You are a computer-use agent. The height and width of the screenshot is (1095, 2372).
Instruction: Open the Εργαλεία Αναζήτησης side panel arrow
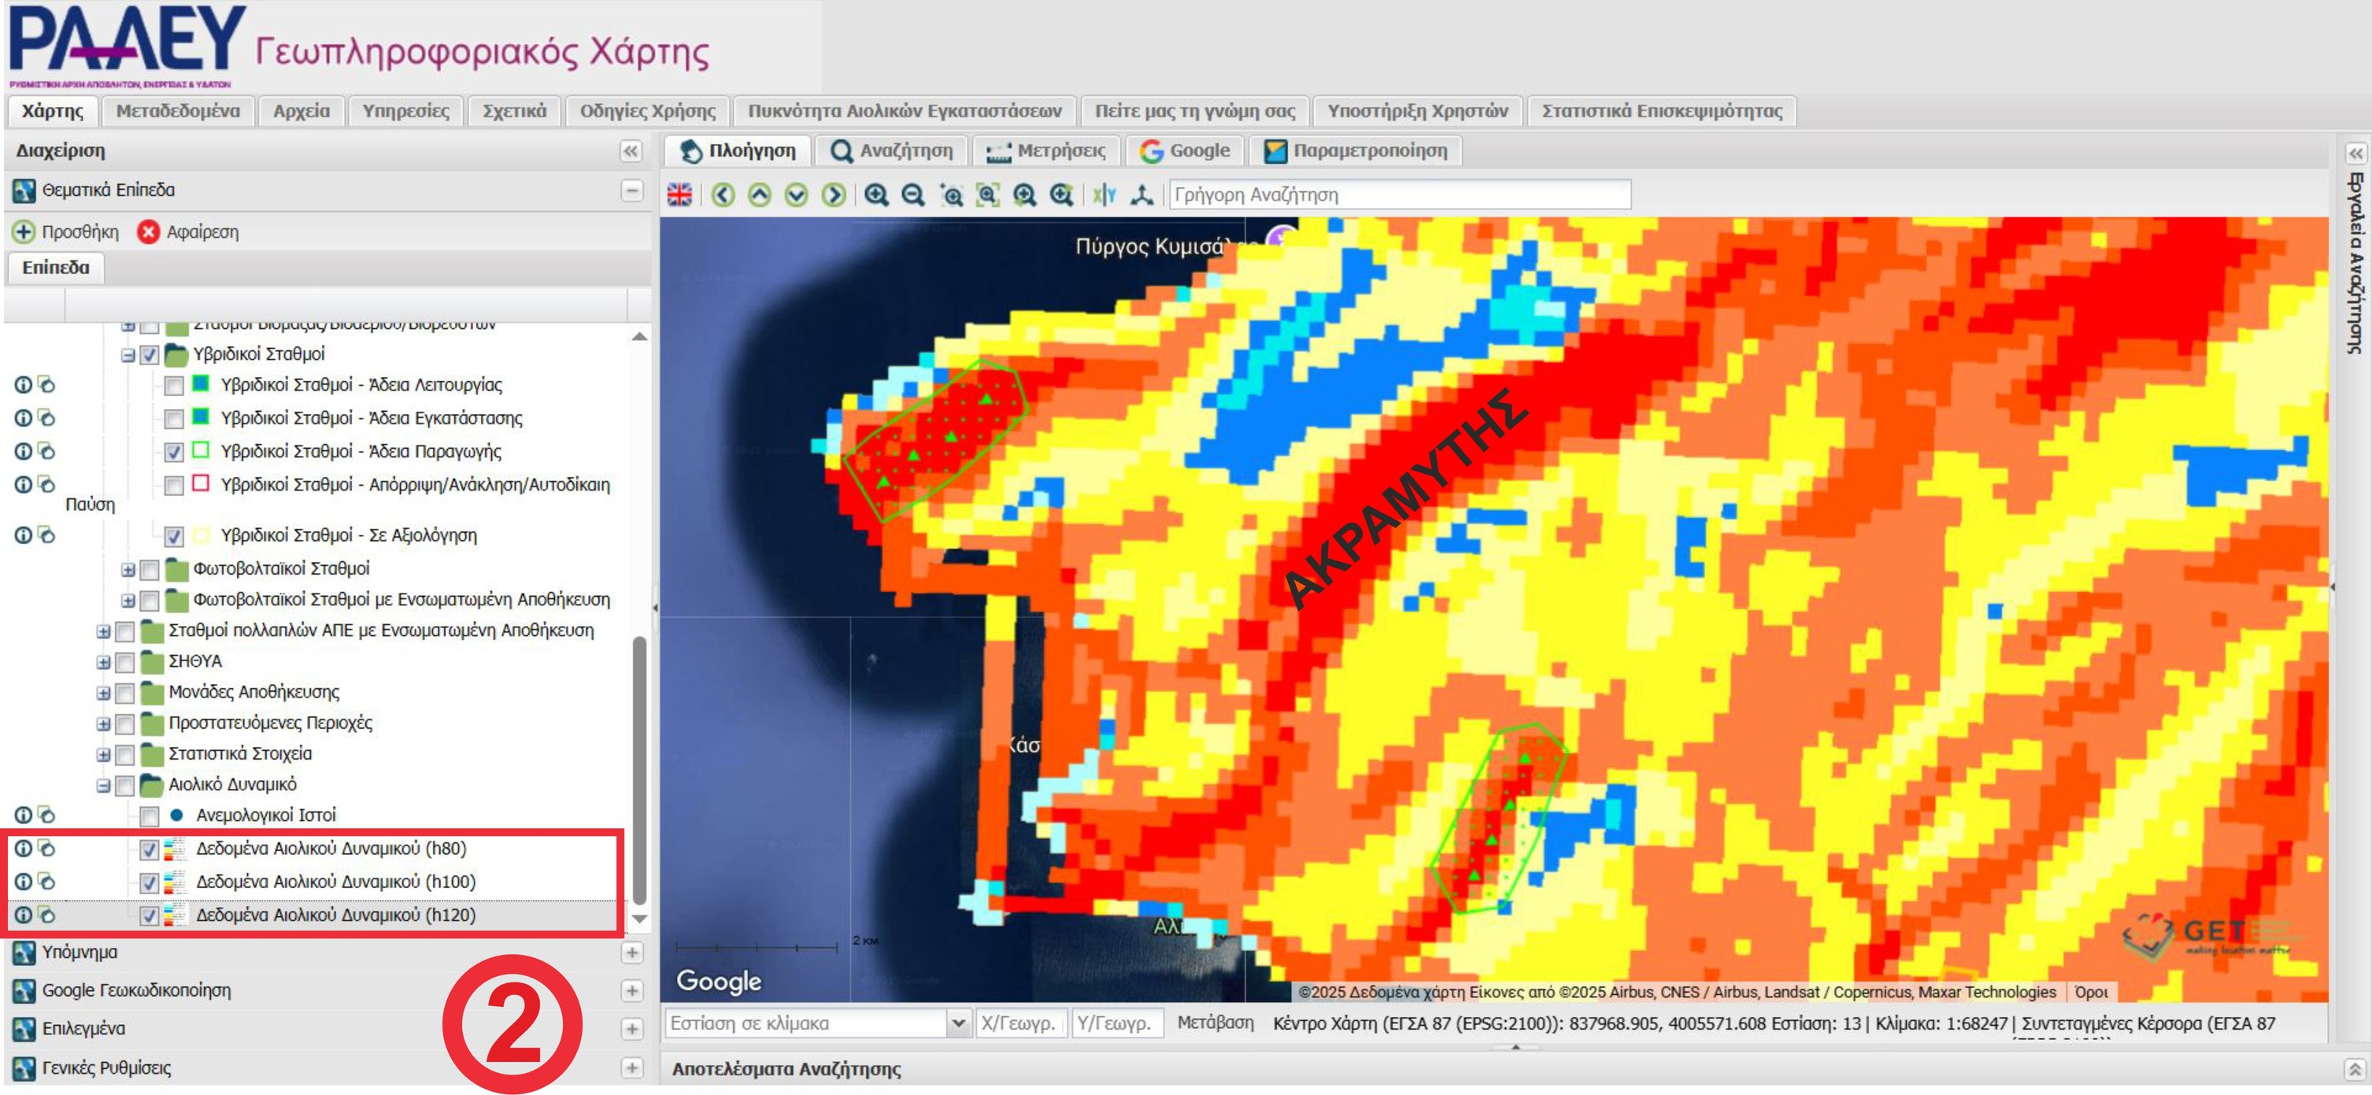tap(2355, 153)
